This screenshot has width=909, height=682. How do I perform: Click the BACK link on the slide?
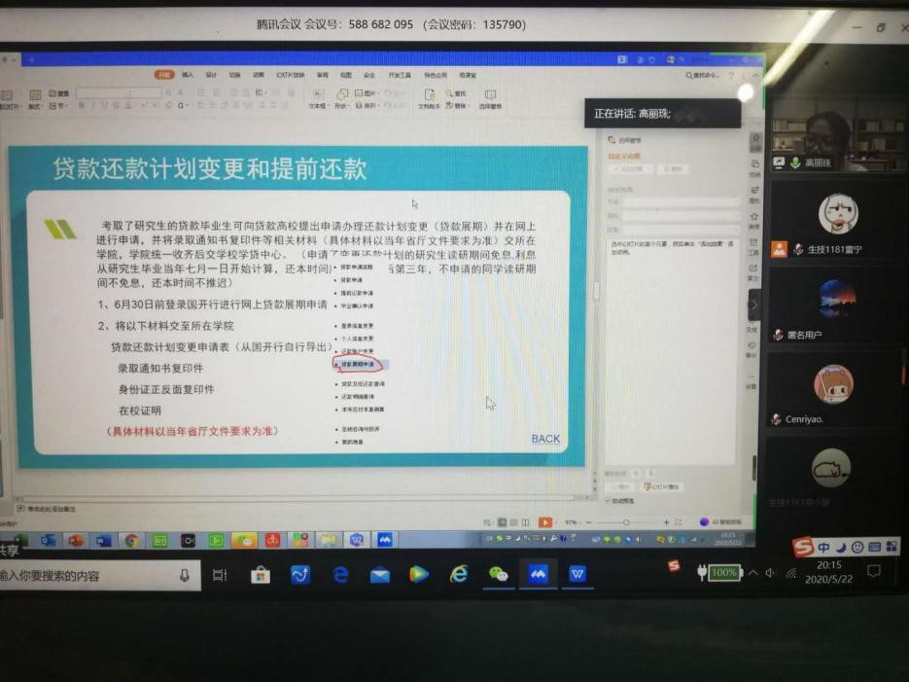[545, 439]
